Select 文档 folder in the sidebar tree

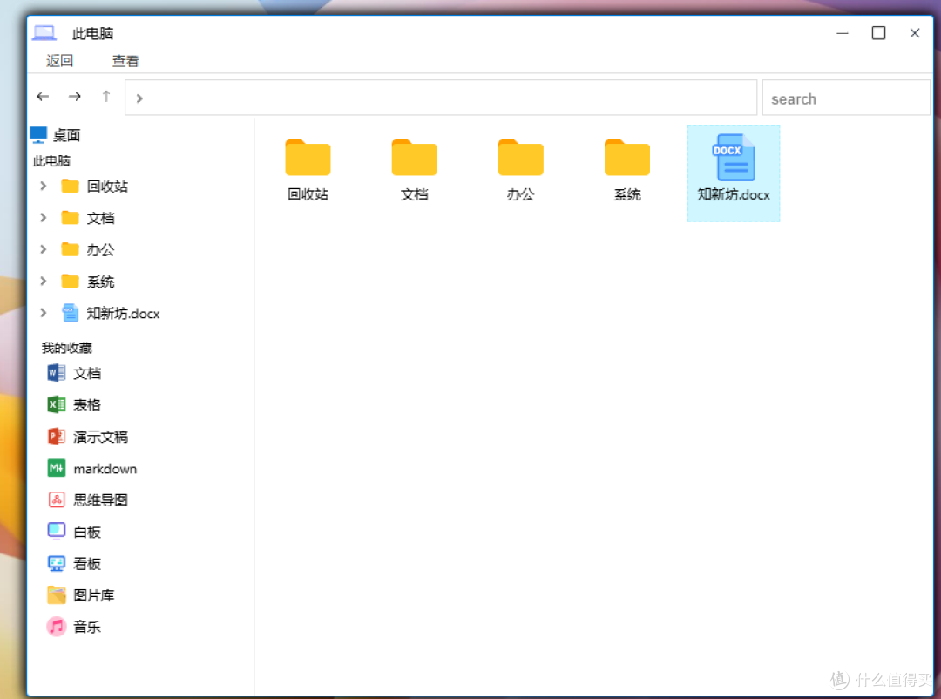[88, 218]
